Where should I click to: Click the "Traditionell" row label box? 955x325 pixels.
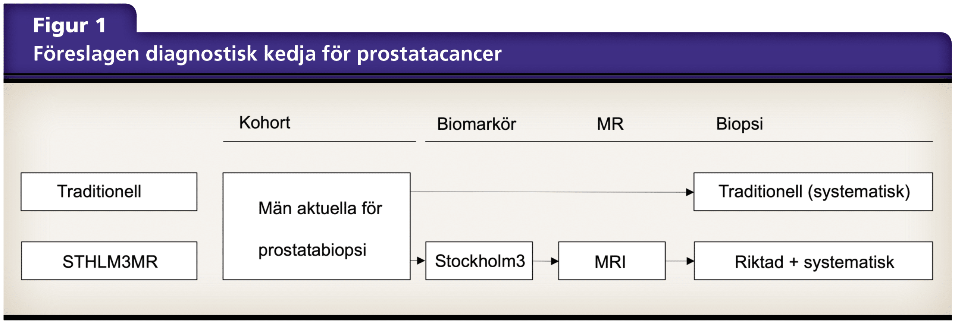109,192
